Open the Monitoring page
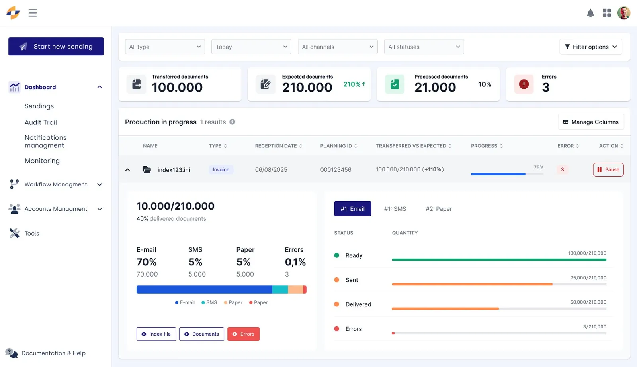637x367 pixels. coord(42,161)
